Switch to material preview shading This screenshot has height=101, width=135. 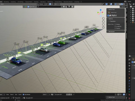[122, 4]
